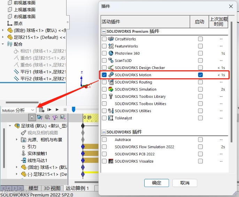Click the SOLIDWORKS Utilities icon
The width and height of the screenshot is (239, 197).
(111, 111)
